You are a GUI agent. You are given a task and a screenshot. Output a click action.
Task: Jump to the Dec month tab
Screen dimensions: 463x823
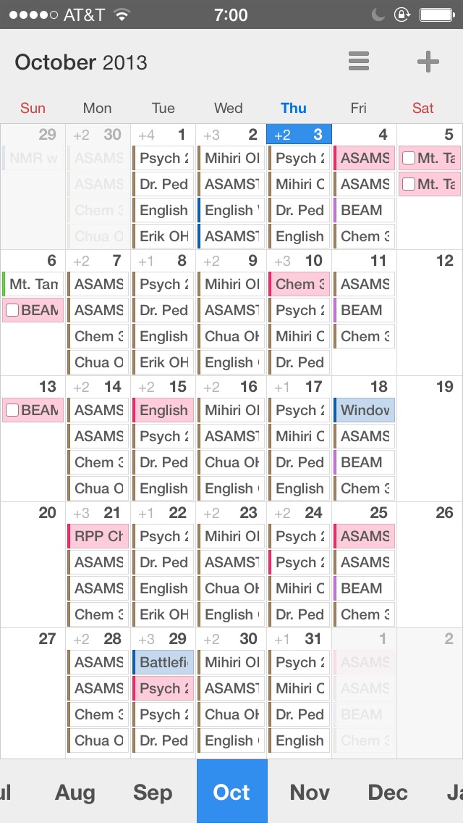pos(388,793)
